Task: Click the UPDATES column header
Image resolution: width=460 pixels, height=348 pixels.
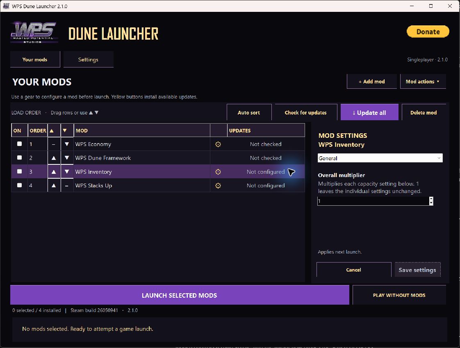Action: point(266,130)
